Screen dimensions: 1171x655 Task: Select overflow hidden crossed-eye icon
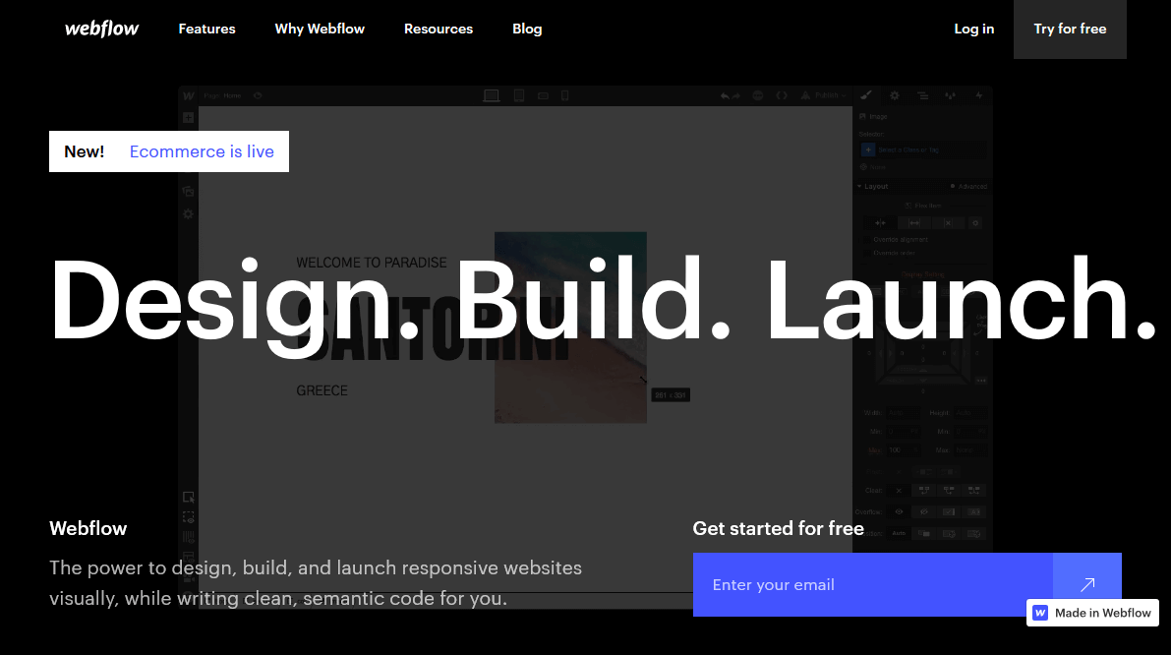click(x=924, y=512)
